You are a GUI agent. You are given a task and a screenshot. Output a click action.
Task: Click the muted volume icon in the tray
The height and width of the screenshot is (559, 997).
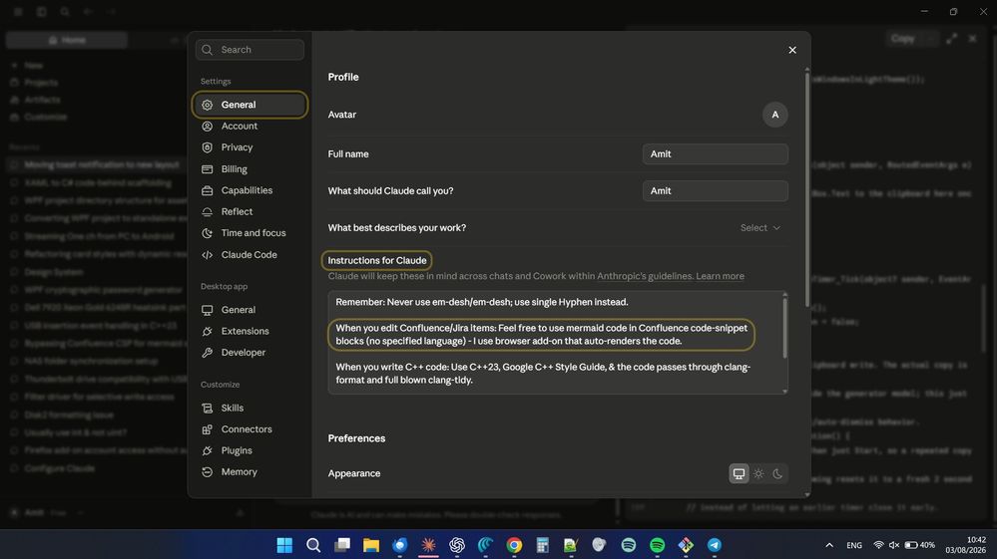coord(894,545)
